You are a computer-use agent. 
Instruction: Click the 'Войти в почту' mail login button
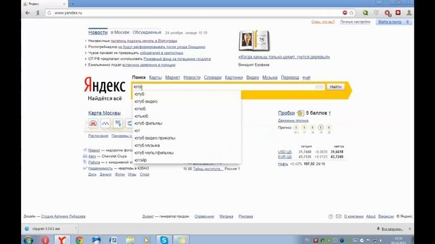pos(389,22)
